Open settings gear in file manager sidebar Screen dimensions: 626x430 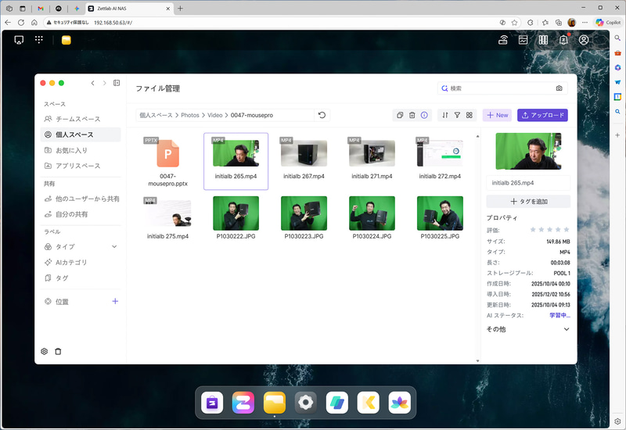click(45, 351)
